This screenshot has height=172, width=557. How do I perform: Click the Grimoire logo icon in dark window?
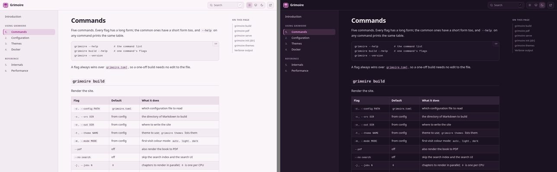coord(286,5)
